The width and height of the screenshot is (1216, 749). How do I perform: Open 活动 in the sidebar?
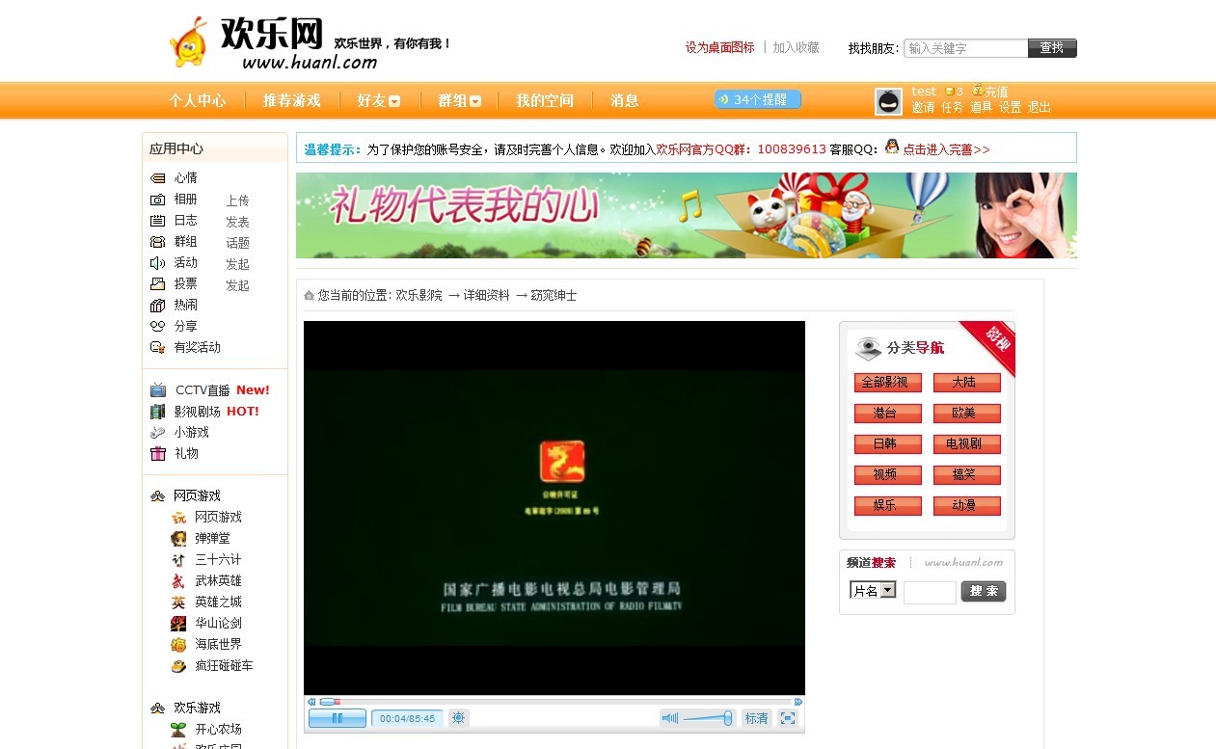tap(185, 263)
